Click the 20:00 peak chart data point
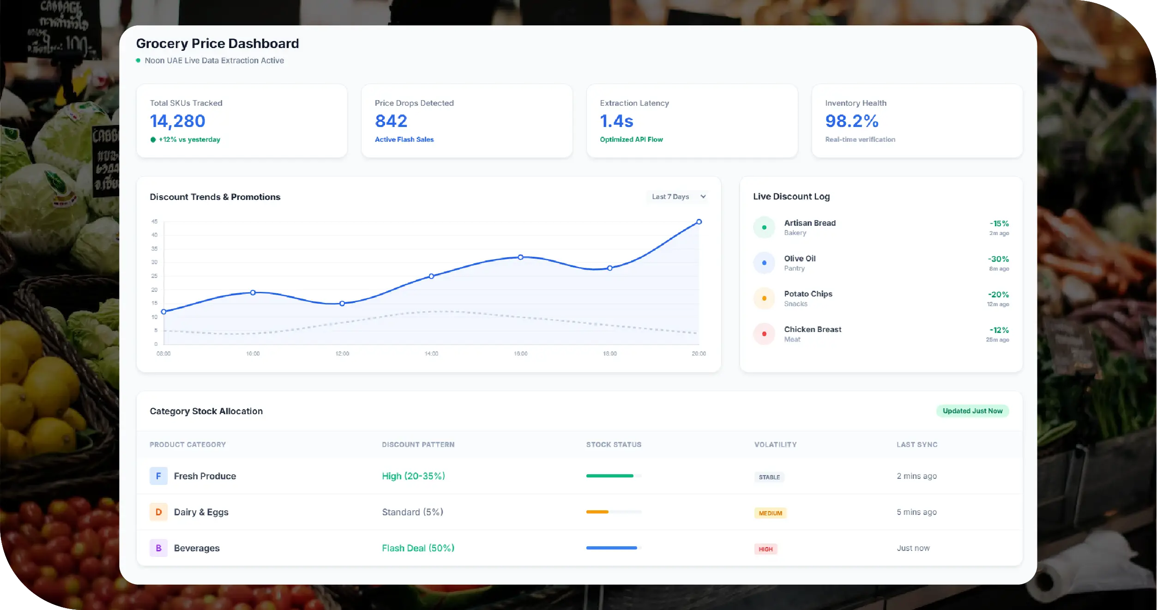Image resolution: width=1157 pixels, height=610 pixels. 699,222
